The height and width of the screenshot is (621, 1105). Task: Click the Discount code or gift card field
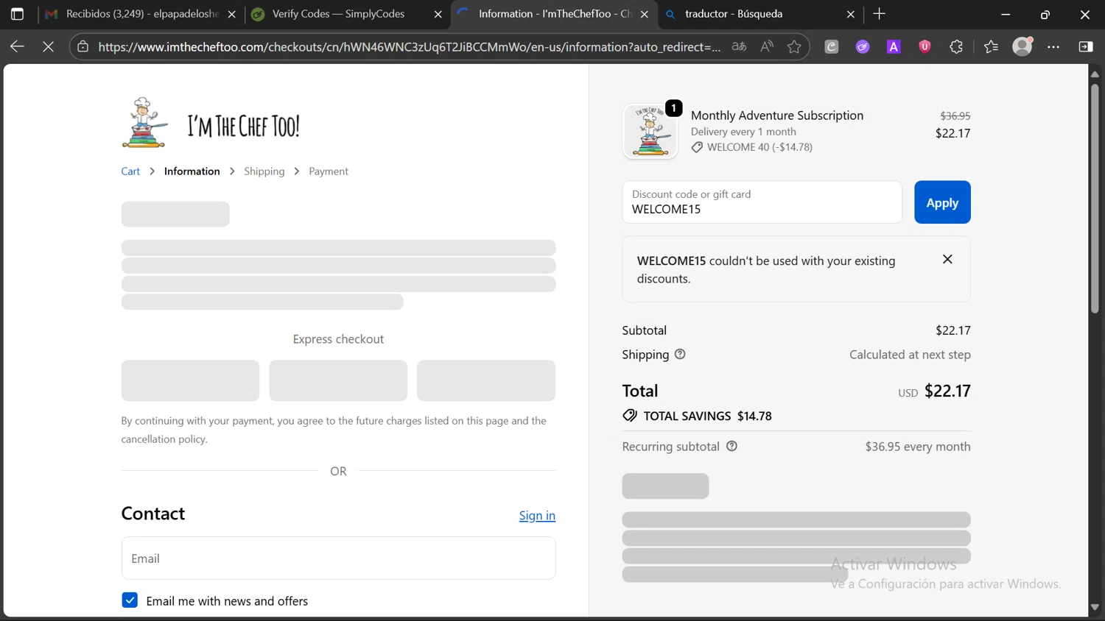click(x=762, y=202)
